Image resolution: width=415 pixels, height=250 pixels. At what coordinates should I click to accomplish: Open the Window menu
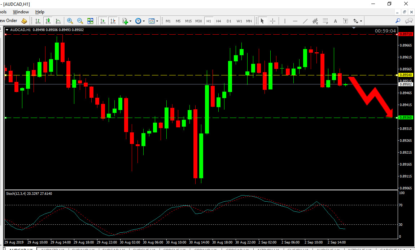[x=21, y=12]
